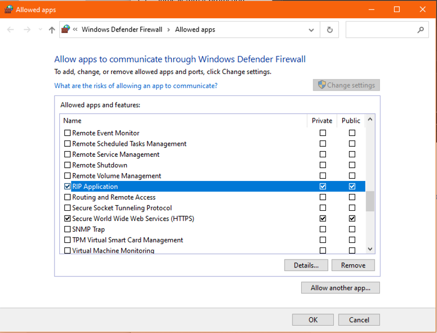This screenshot has height=333, width=437.
Task: Click the firewall icon in address bar
Action: coord(66,29)
